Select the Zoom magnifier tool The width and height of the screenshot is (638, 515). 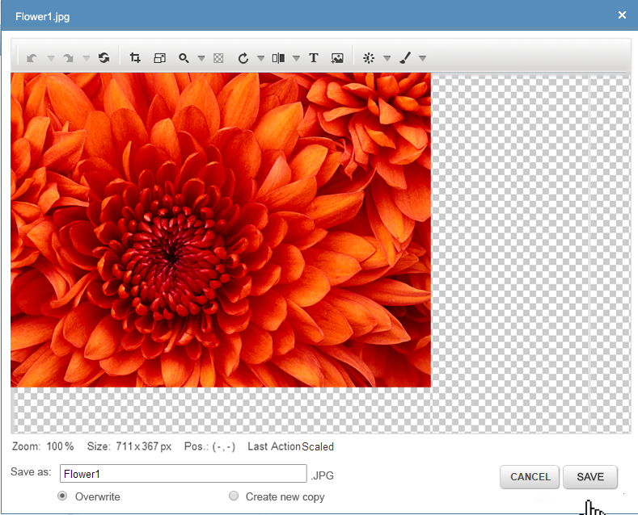(x=184, y=58)
